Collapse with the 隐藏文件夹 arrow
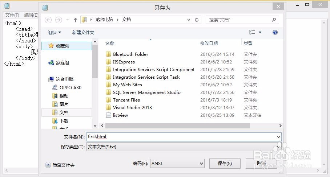Viewport: 330px width, 177px height. 48,165
